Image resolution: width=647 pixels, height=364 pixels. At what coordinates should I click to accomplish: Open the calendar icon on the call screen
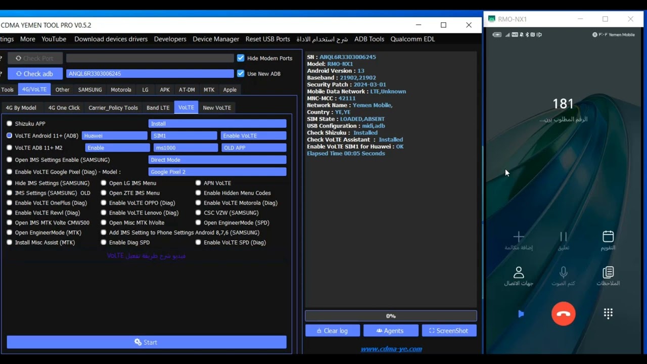608,237
